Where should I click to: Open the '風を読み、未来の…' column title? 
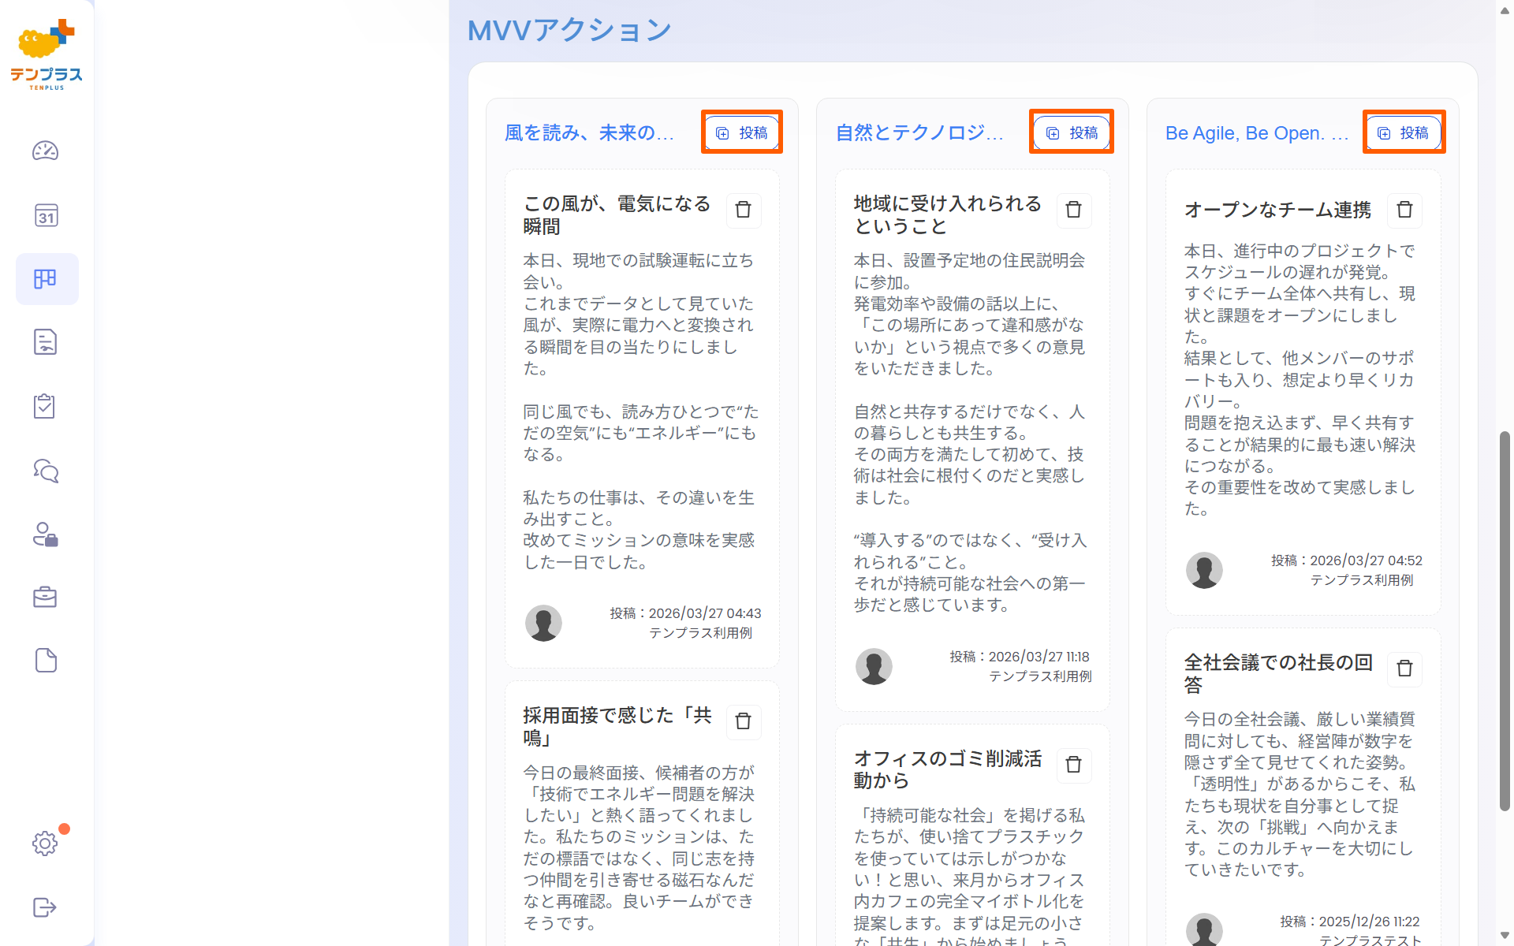coord(590,132)
